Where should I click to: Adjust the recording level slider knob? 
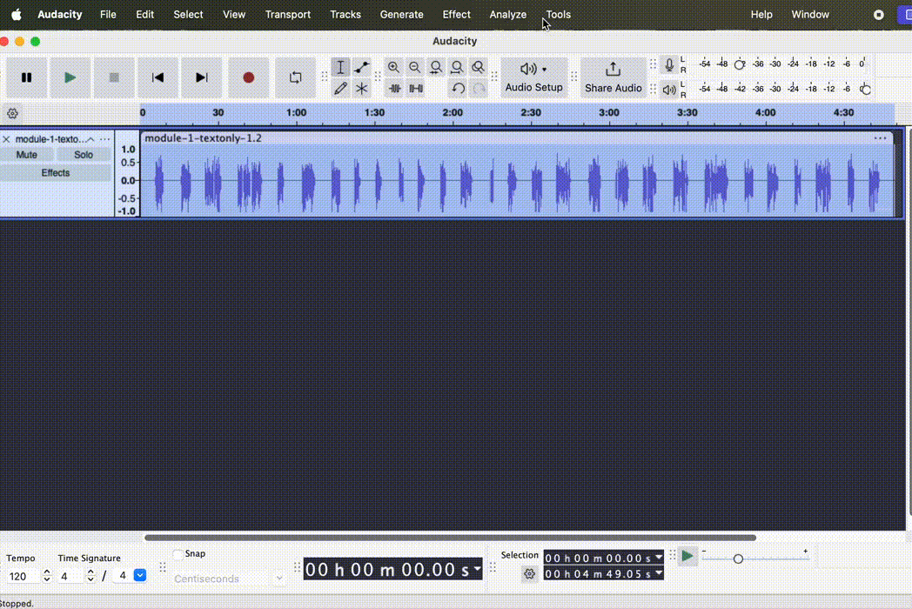pyautogui.click(x=739, y=64)
